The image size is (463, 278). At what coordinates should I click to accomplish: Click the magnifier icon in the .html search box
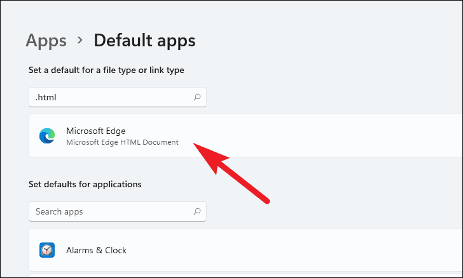pos(197,97)
